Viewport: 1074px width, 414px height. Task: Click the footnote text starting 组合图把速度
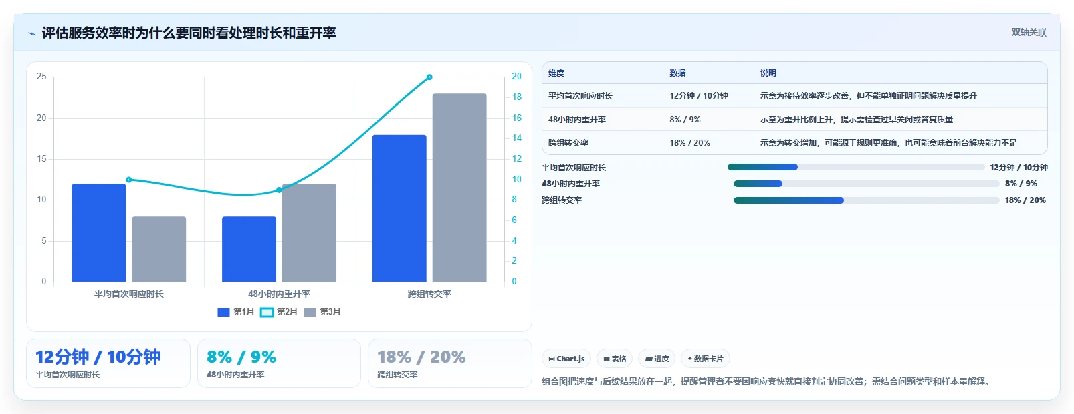point(767,381)
